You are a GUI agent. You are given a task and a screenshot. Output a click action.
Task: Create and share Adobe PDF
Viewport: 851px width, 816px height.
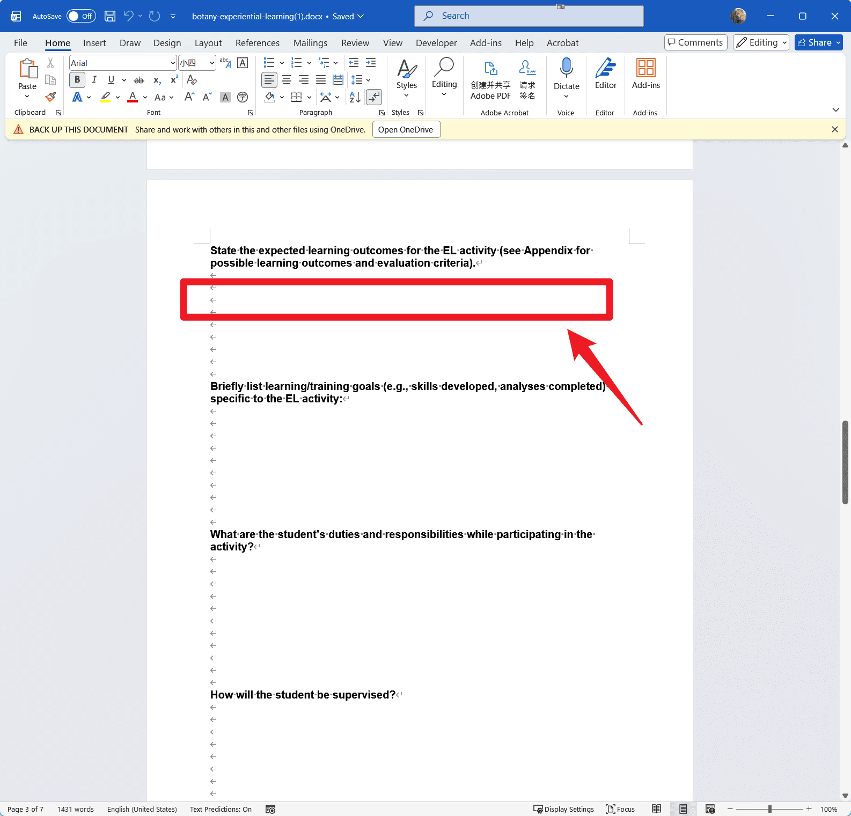[490, 79]
